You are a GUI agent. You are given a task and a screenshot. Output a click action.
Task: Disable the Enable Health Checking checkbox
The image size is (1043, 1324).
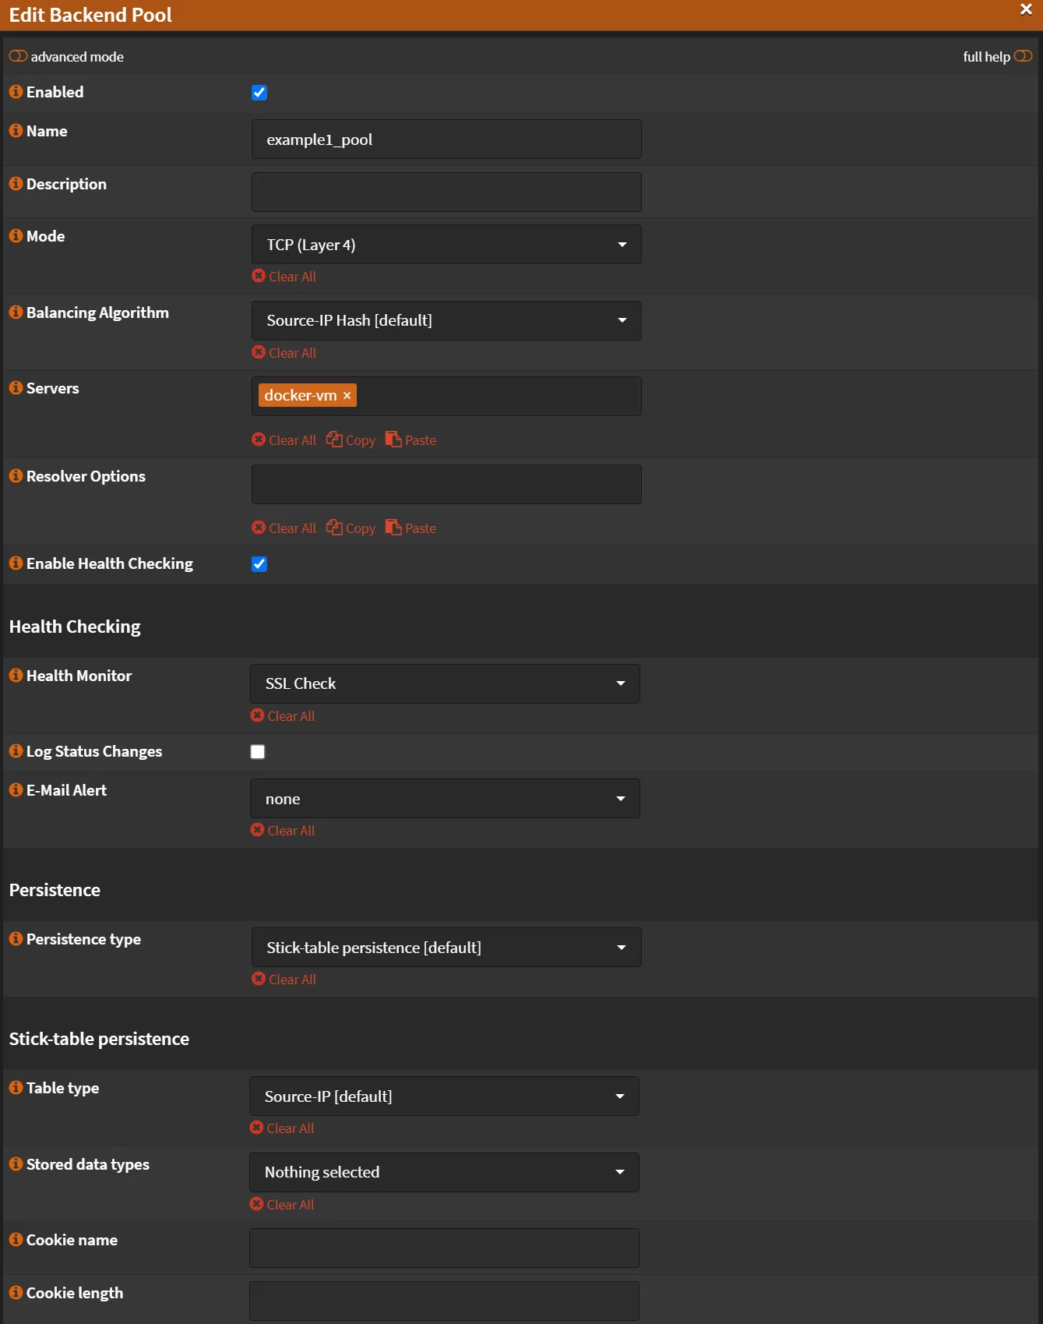[259, 564]
